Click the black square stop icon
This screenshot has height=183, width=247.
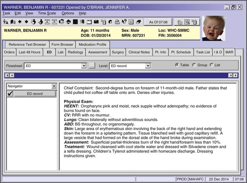click(x=76, y=22)
